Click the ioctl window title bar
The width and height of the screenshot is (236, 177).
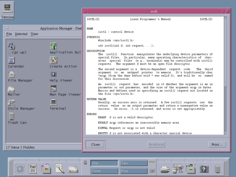point(154,11)
